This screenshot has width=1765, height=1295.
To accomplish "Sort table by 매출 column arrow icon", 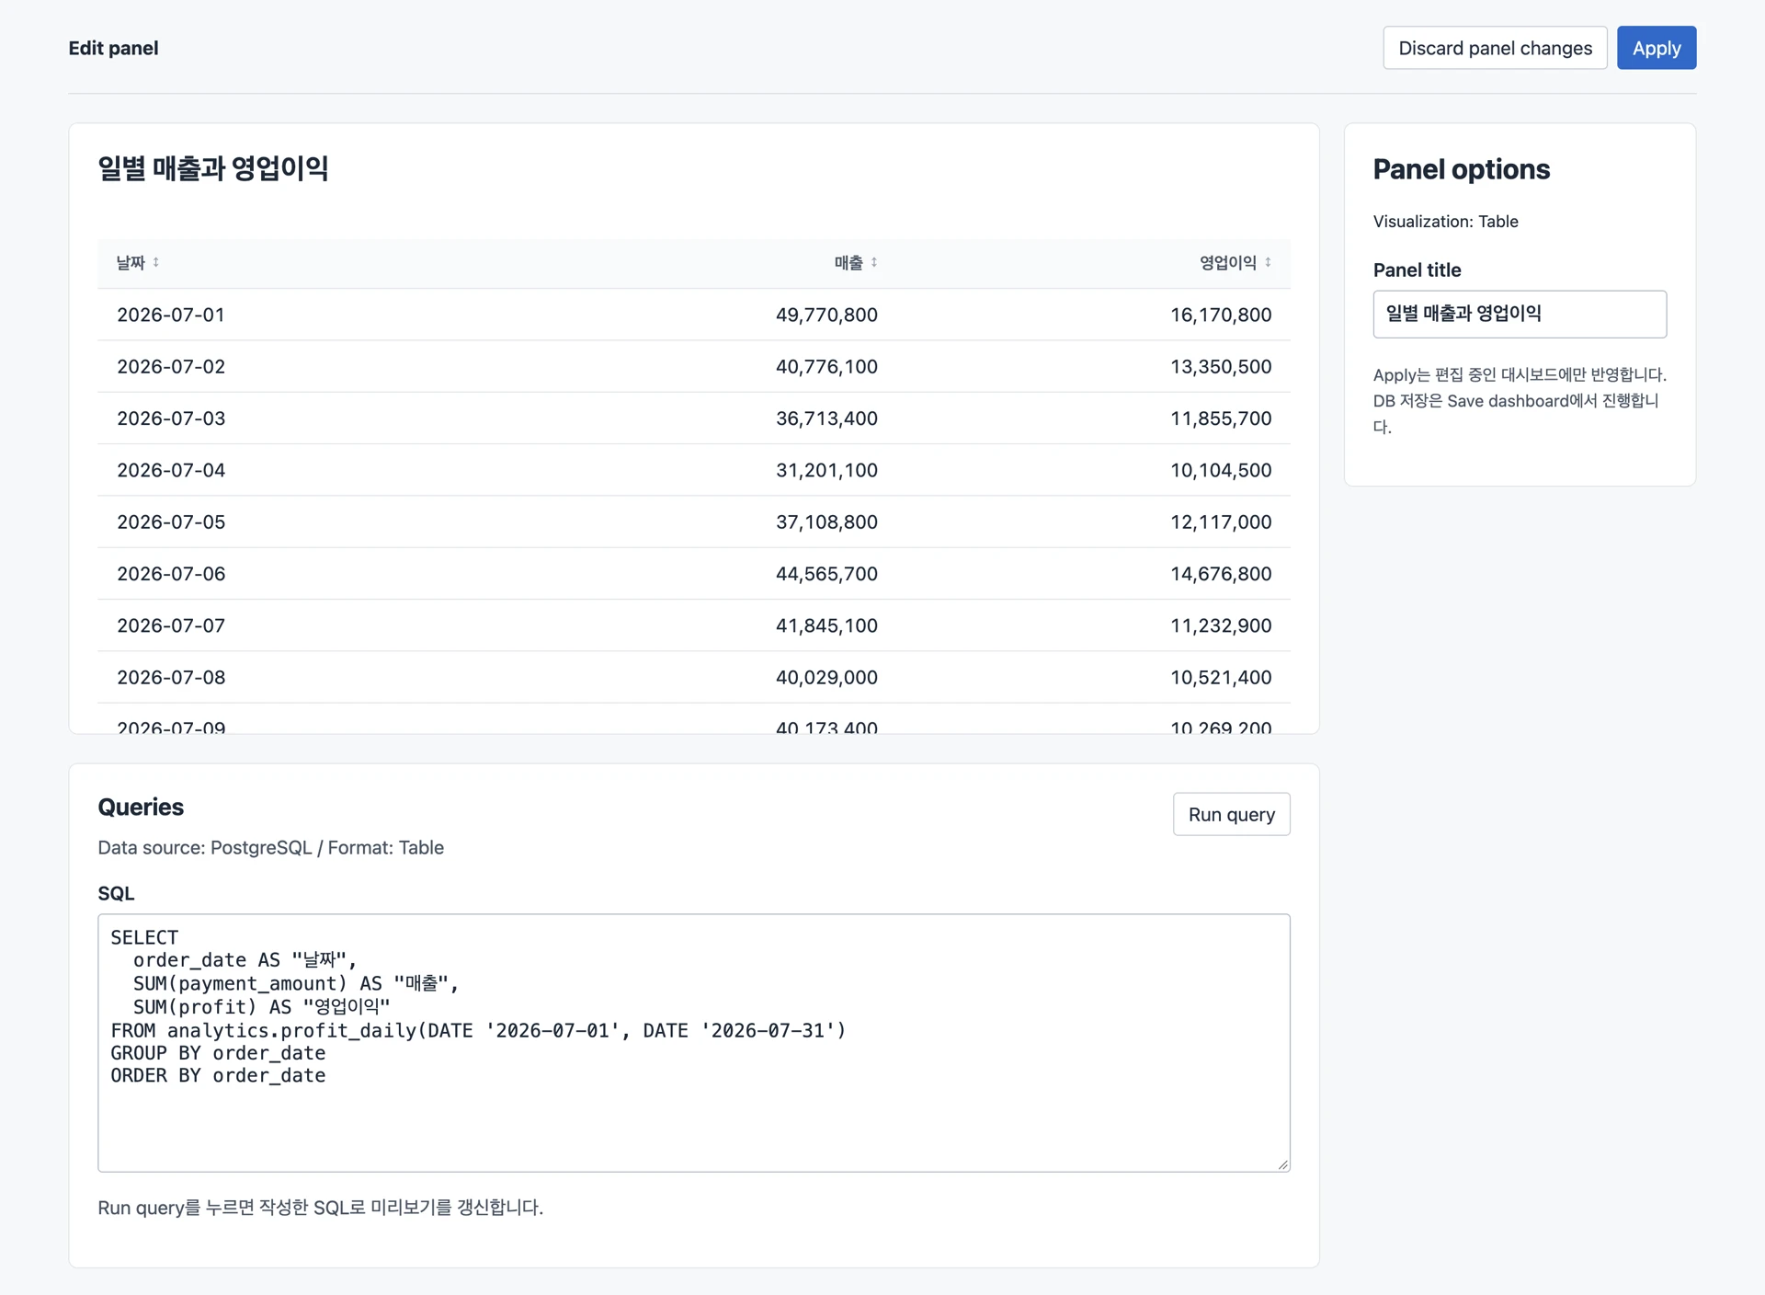I will tap(874, 263).
